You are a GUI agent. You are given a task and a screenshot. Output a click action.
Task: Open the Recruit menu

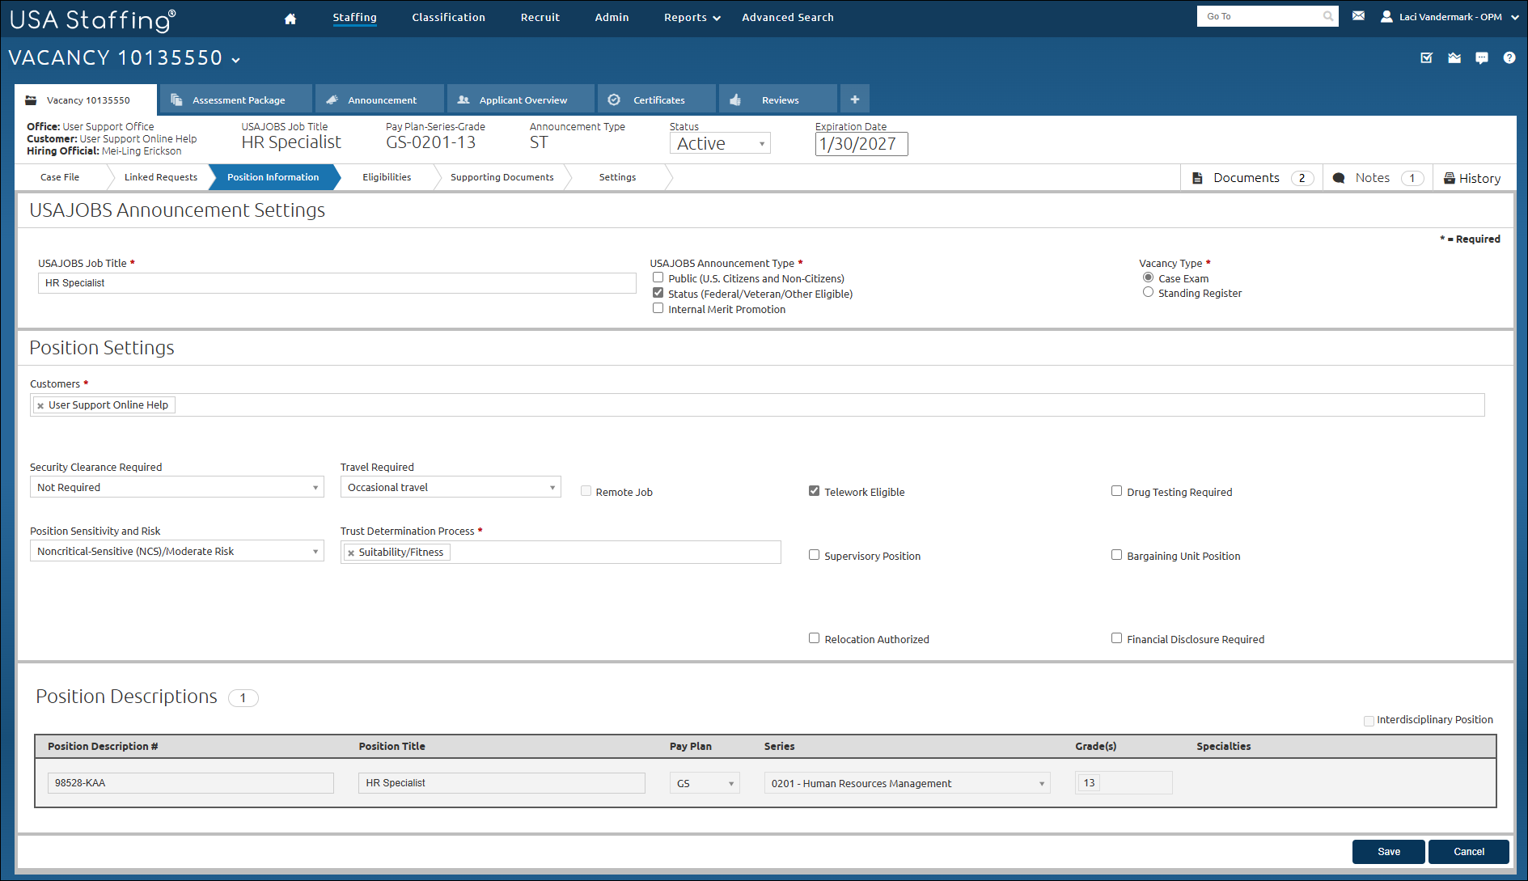[x=540, y=17]
